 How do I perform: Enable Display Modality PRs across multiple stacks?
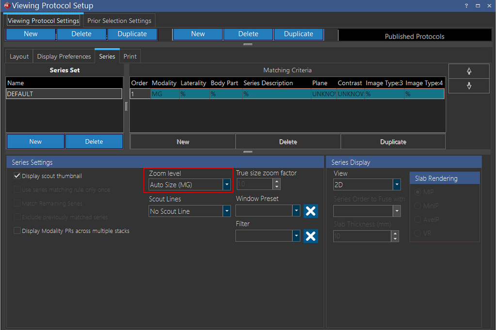17,231
